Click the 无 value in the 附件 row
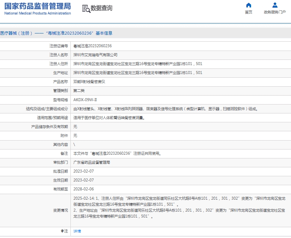The height and width of the screenshot is (238, 291). [x=75, y=136]
